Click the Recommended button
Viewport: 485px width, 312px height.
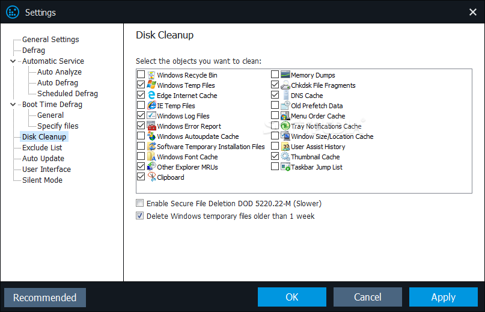[x=45, y=298]
